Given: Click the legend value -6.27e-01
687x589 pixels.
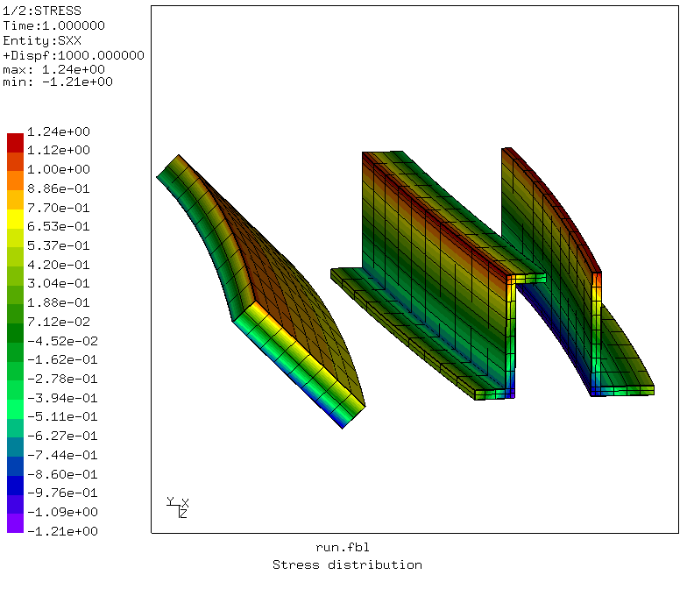Looking at the screenshot, I should click(63, 436).
